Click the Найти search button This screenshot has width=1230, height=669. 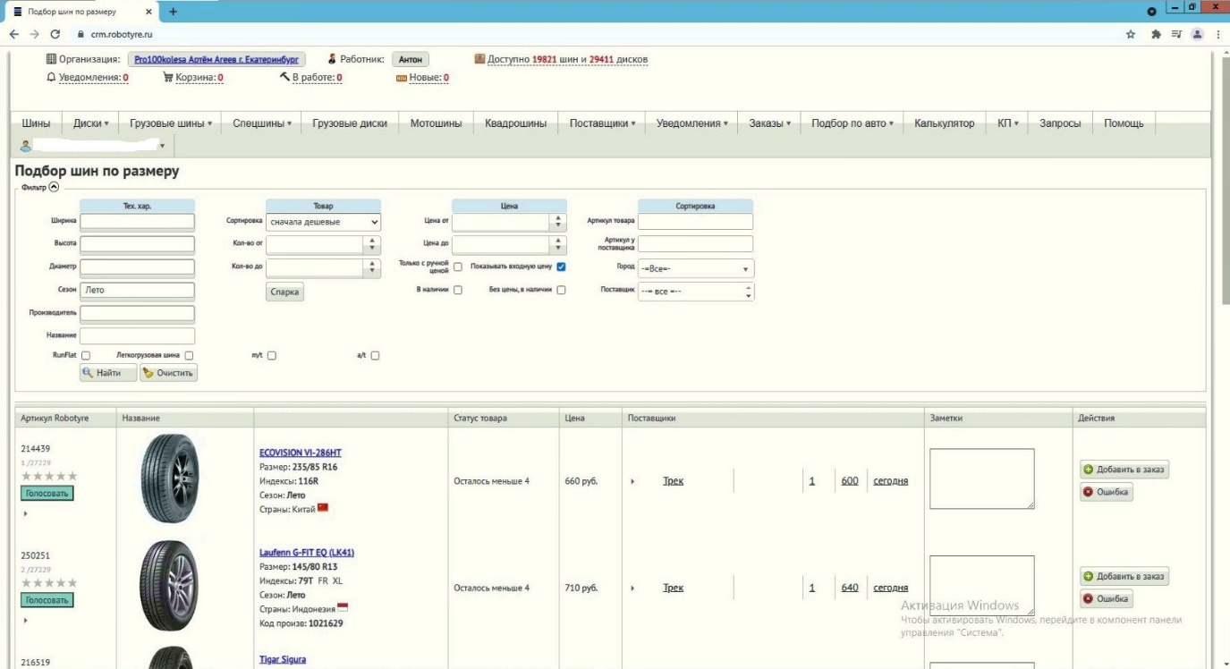tap(108, 372)
